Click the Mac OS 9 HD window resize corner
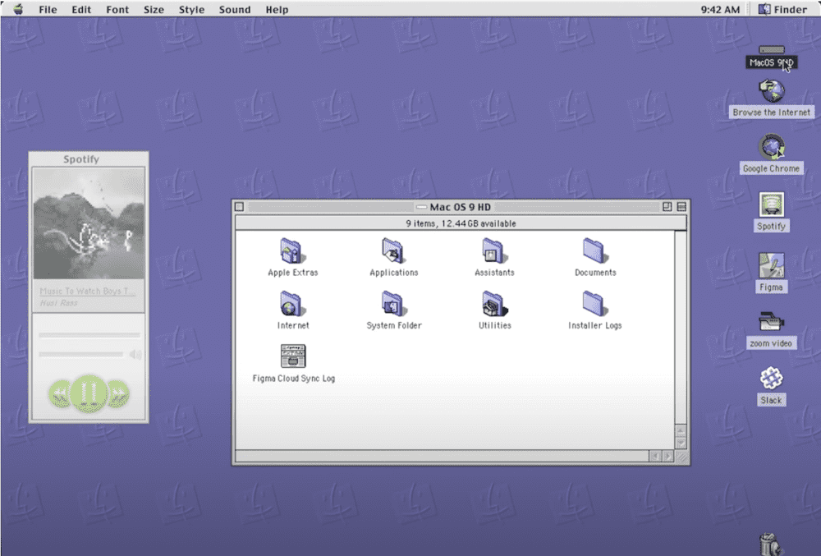821x556 pixels. point(681,457)
